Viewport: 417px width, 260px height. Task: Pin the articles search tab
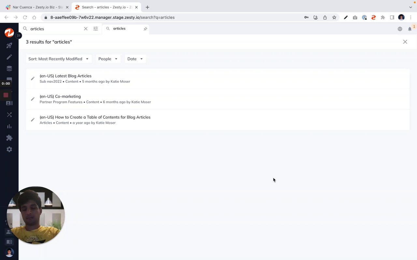click(145, 29)
